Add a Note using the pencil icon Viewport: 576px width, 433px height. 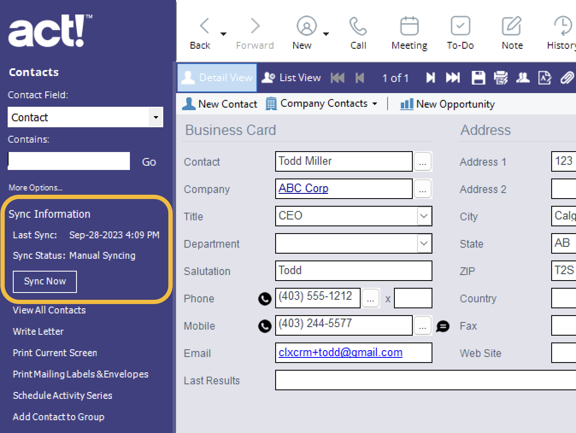click(x=511, y=26)
